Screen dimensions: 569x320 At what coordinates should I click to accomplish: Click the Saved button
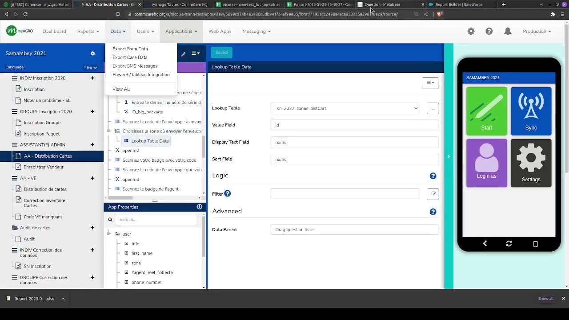click(x=221, y=52)
